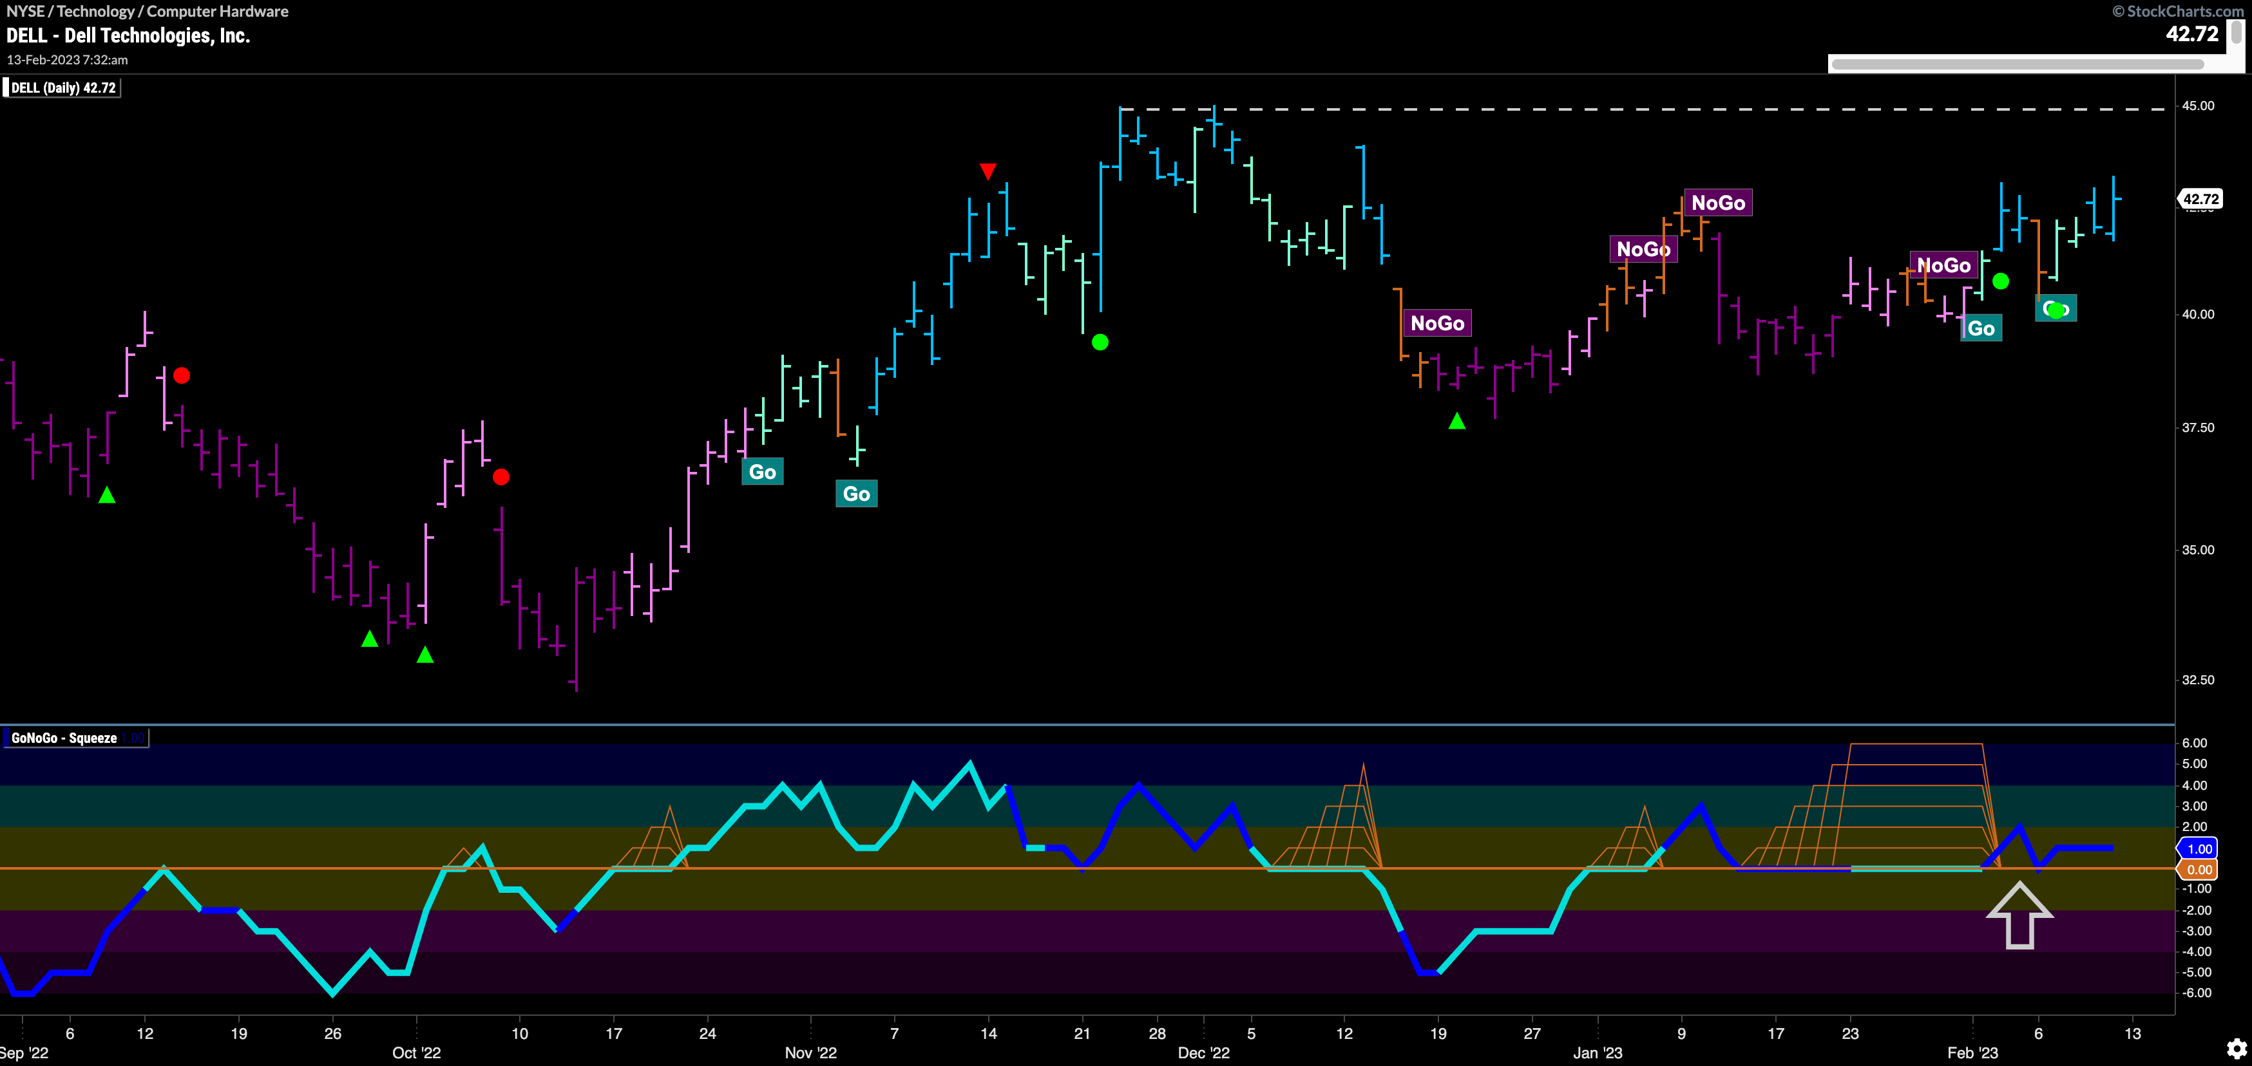Click the 32.50 price axis label

click(x=2198, y=680)
